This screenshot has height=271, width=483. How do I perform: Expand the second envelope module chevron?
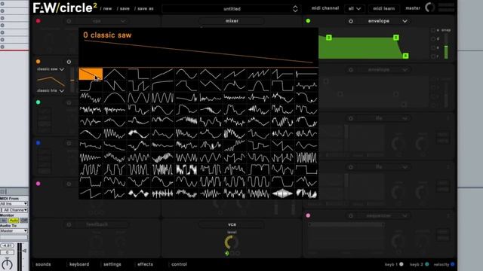[405, 70]
